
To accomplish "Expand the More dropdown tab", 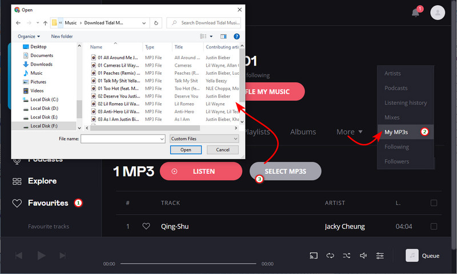I will (x=350, y=132).
